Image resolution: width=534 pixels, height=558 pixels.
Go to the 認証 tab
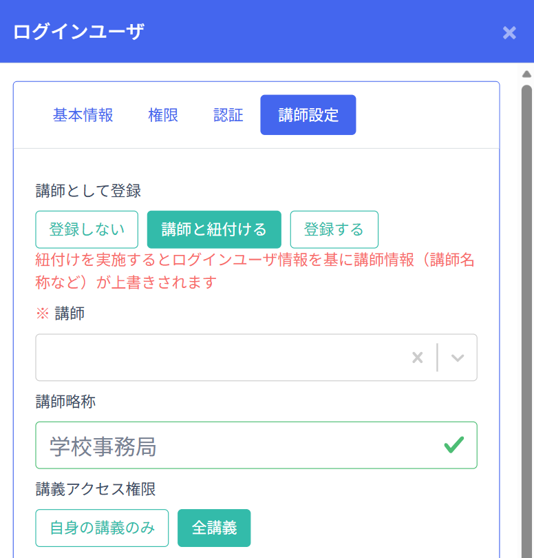(228, 115)
